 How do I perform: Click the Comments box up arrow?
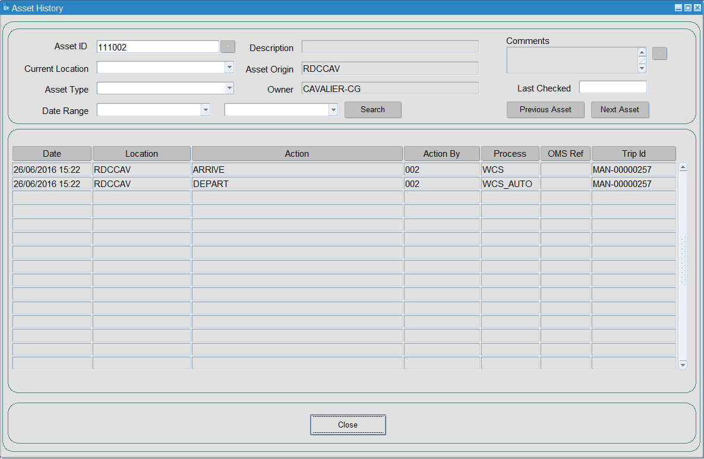point(642,52)
